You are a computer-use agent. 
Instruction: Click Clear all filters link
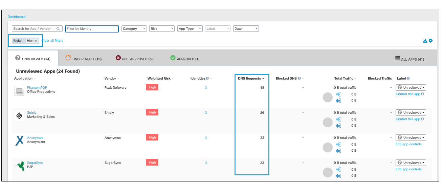pyautogui.click(x=52, y=41)
